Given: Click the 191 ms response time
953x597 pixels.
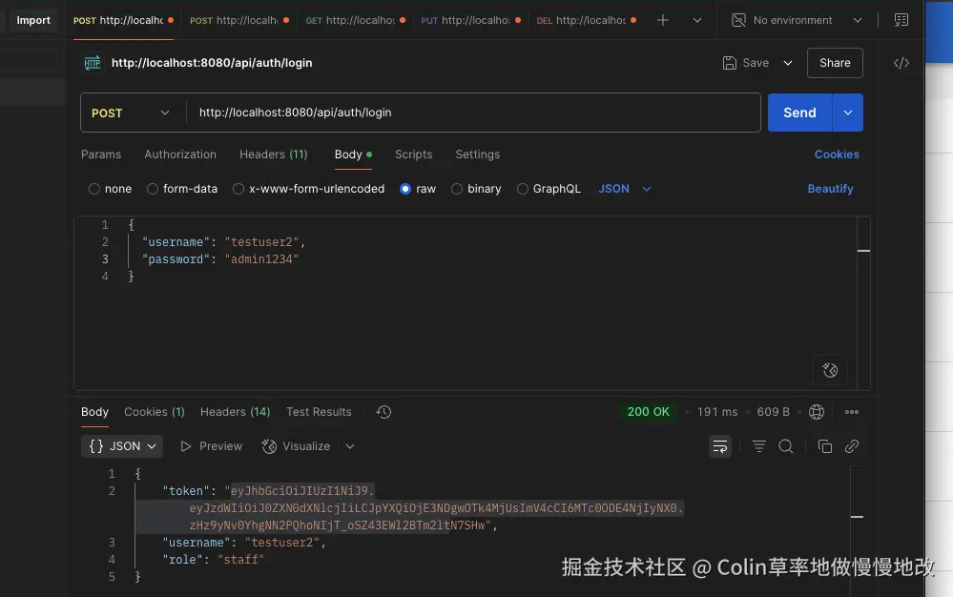Looking at the screenshot, I should [x=717, y=412].
